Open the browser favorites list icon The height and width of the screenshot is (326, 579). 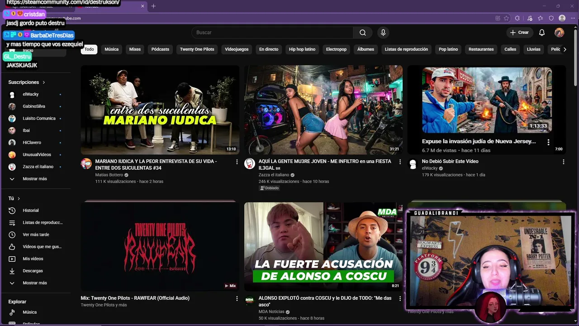pyautogui.click(x=541, y=18)
